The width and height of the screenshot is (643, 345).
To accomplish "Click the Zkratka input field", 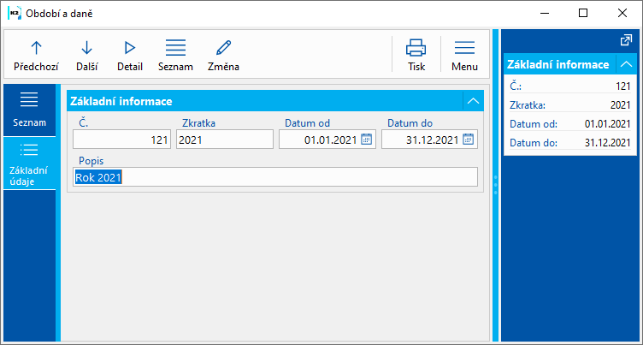I will click(x=224, y=140).
